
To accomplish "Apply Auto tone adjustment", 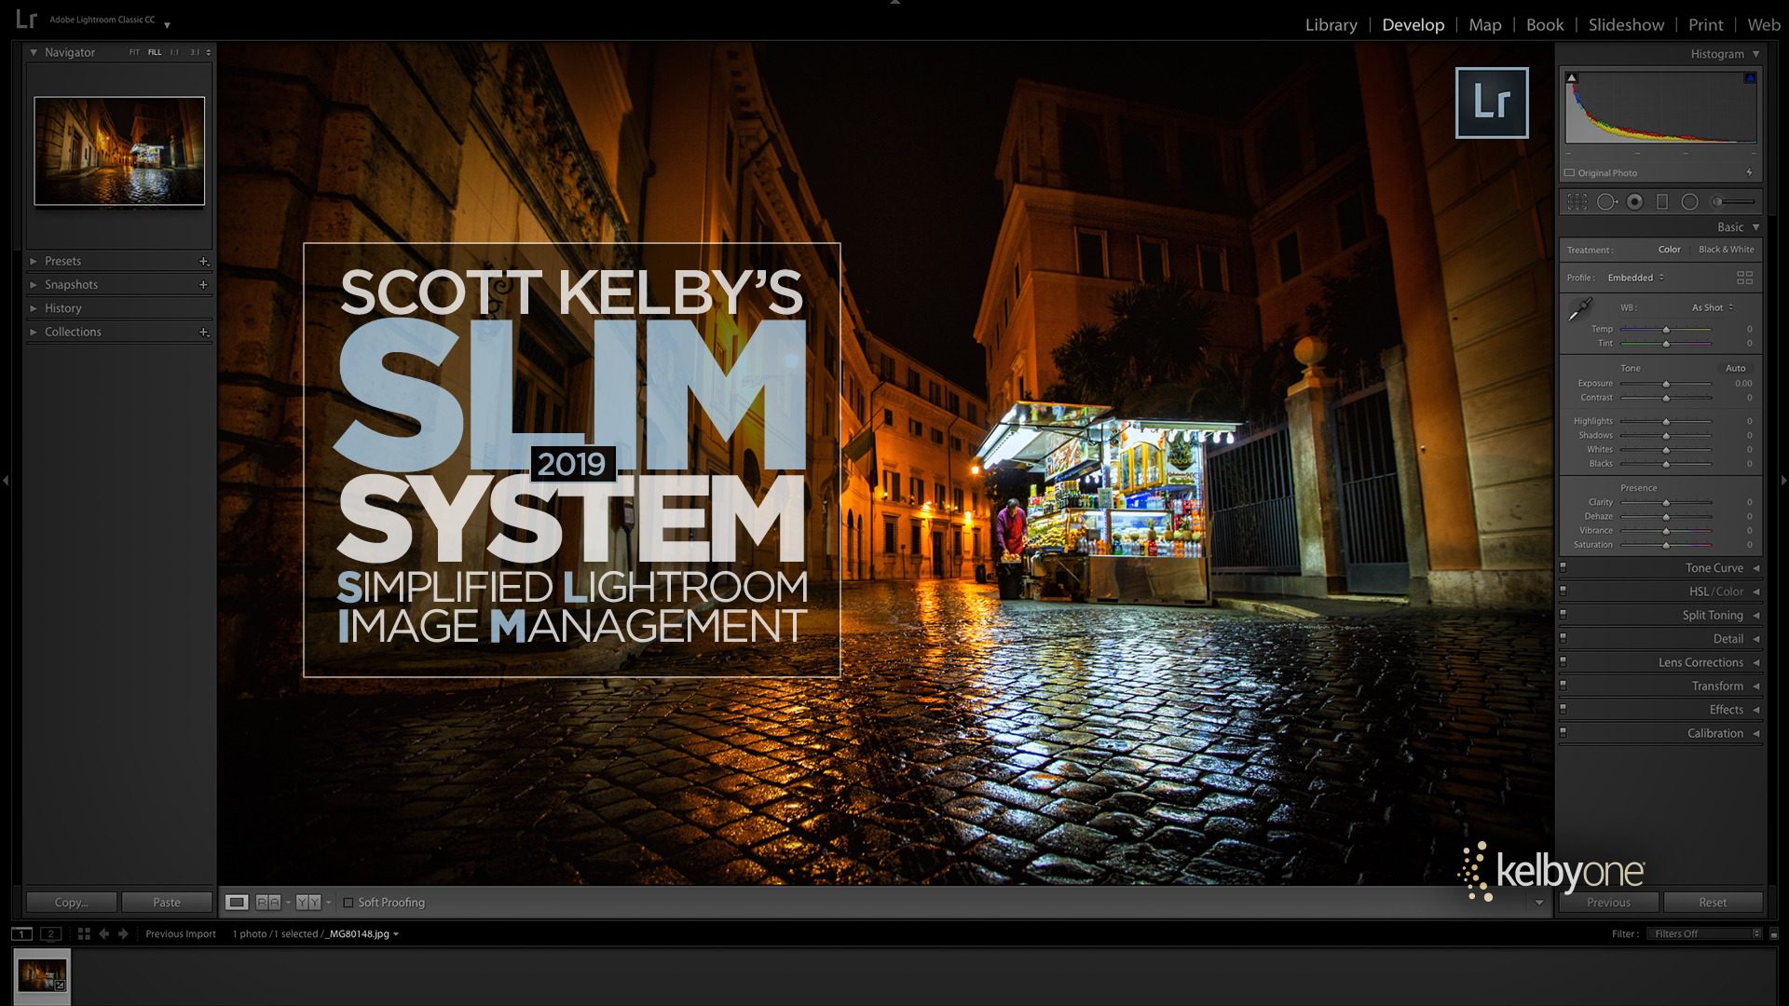I will point(1735,368).
